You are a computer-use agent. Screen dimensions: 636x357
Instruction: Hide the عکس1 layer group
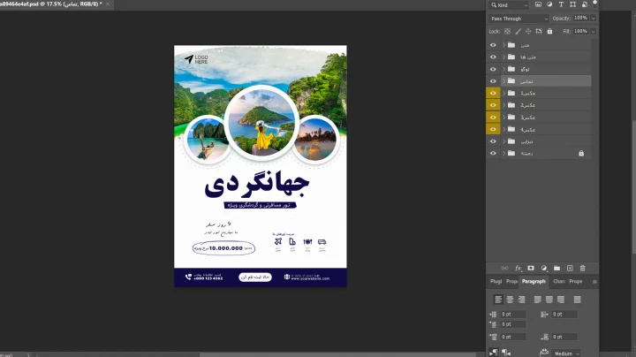click(x=493, y=94)
